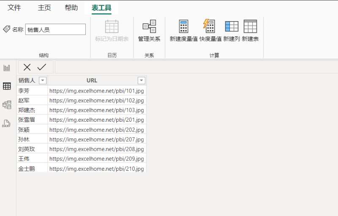Switch to the 帮助 tab
Screen dimensions: 338x216
pyautogui.click(x=71, y=8)
